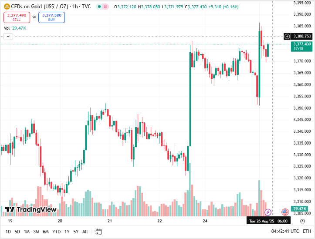Click the gold symbol logo icon
This screenshot has height=239, width=315.
pos(7,7)
